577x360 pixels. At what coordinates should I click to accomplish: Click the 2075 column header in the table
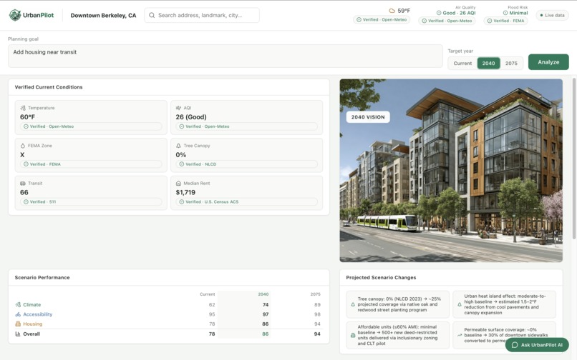[x=316, y=294]
